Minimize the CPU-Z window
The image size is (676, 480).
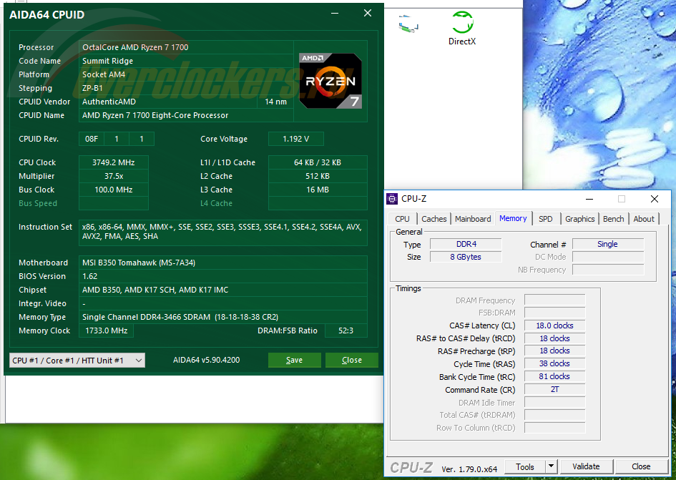tap(589, 199)
